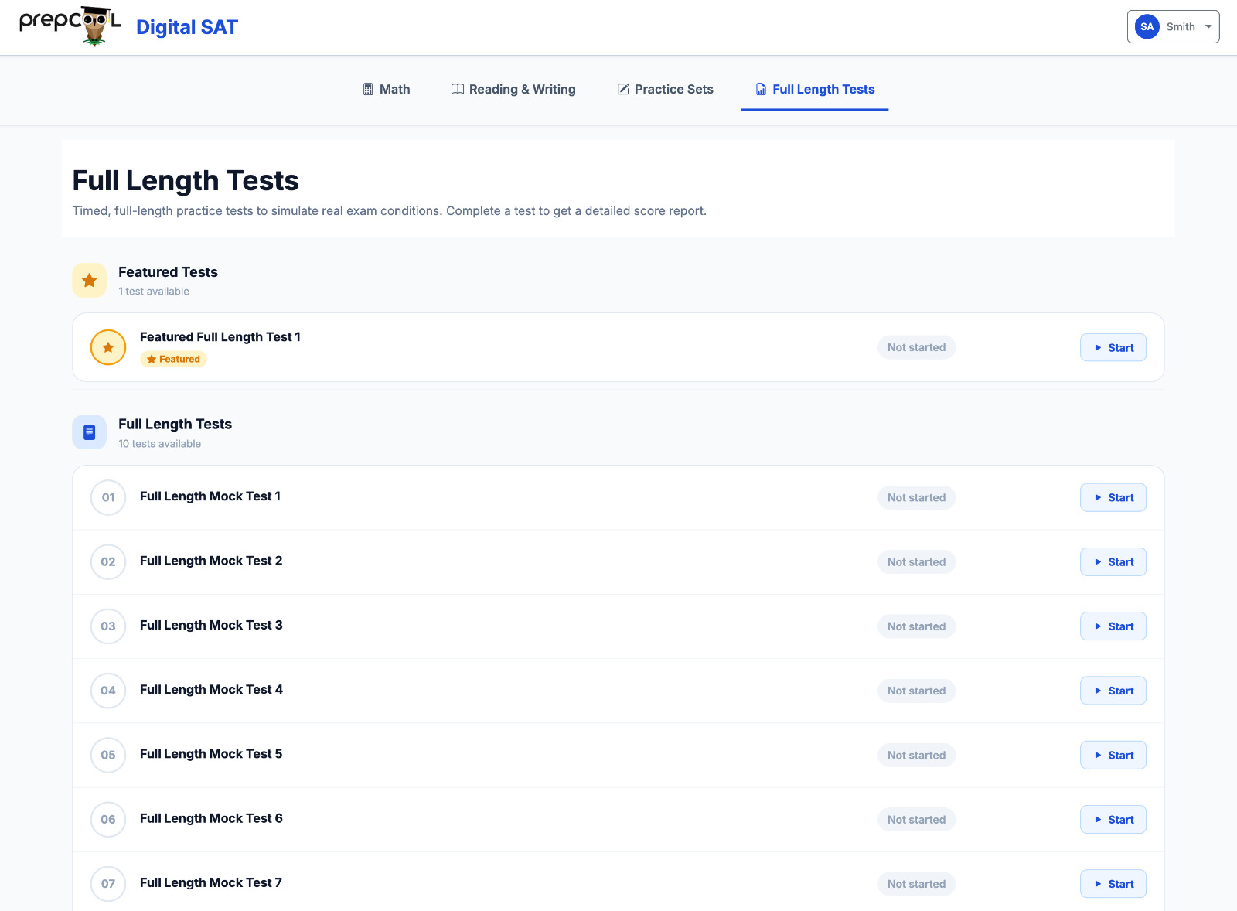Screen dimensions: 1237x911
Task: Click Not started status for Mock Test 4
Action: 916,691
